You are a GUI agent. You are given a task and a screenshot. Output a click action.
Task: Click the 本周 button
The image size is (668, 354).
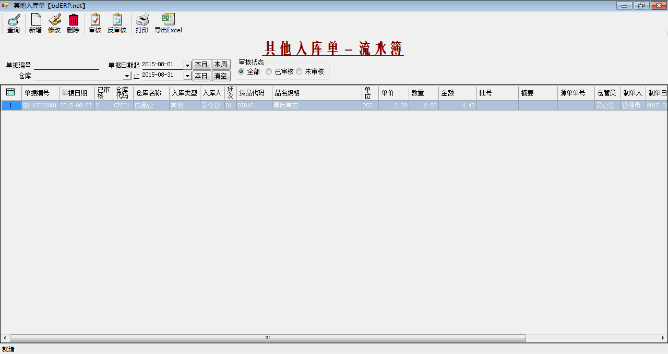[x=221, y=65]
